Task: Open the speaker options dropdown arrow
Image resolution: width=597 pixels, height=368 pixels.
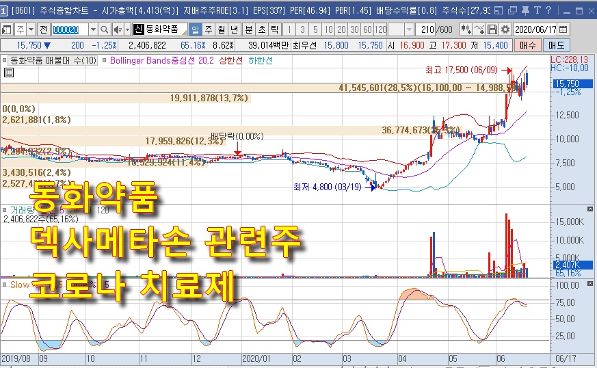Action: point(128,29)
